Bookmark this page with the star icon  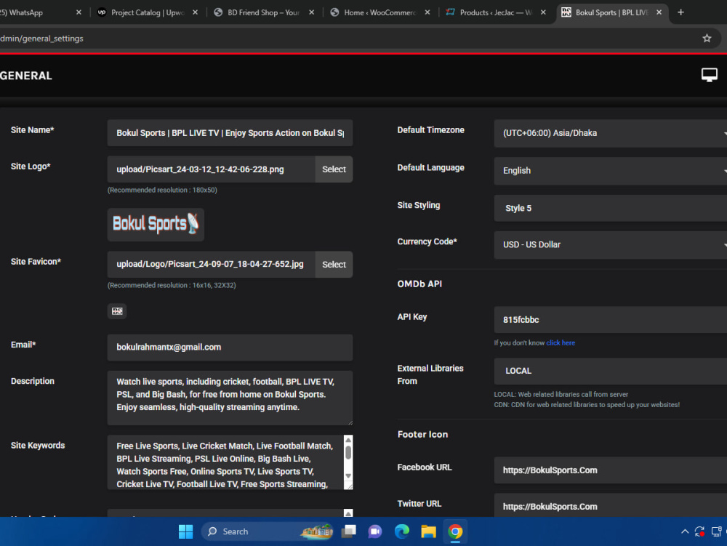tap(706, 39)
